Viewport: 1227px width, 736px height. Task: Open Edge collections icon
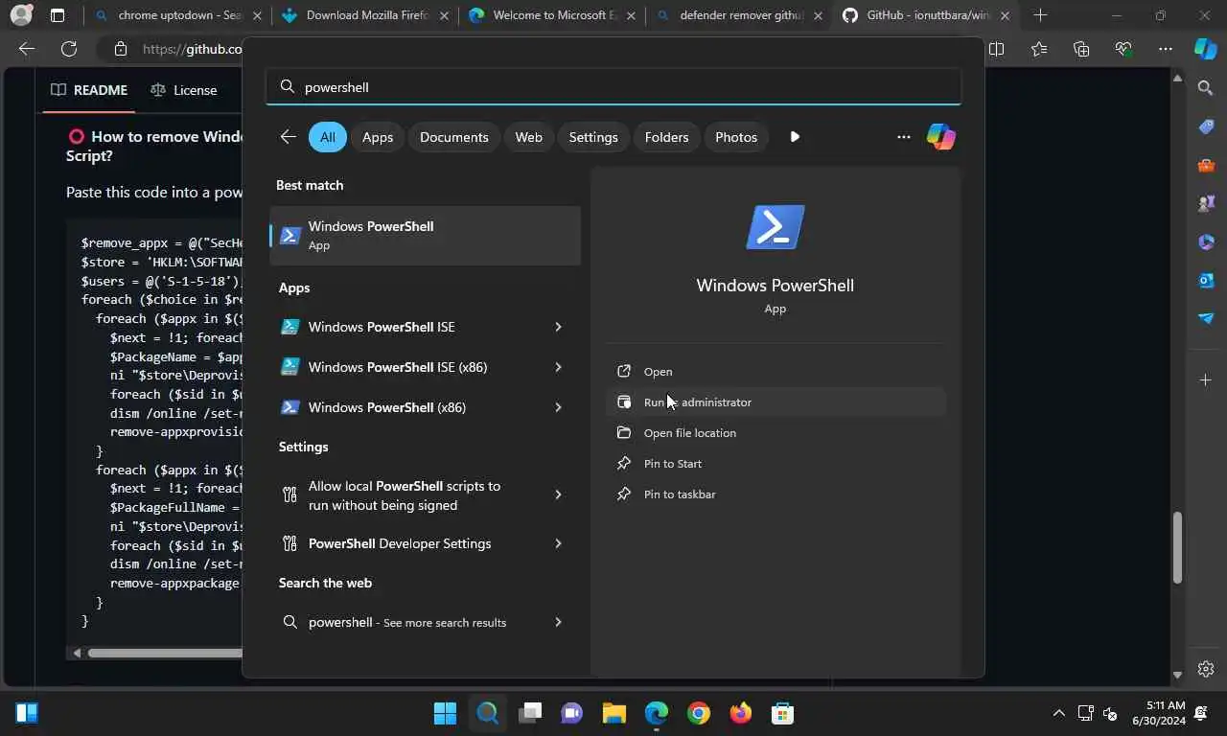tap(1081, 50)
